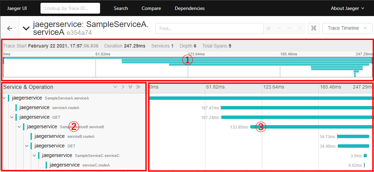This screenshot has height=172, width=374.
Task: Click the 167.47ms serviceA.routeA span bar
Action: (297, 108)
